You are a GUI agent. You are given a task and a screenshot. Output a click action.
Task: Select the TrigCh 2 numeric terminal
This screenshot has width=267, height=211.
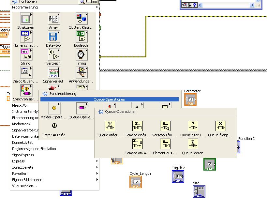[x=178, y=176]
